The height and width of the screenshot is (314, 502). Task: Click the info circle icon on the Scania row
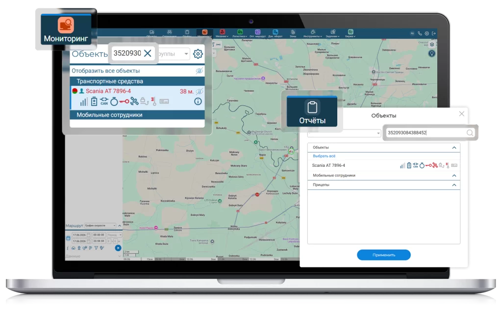coord(198,102)
